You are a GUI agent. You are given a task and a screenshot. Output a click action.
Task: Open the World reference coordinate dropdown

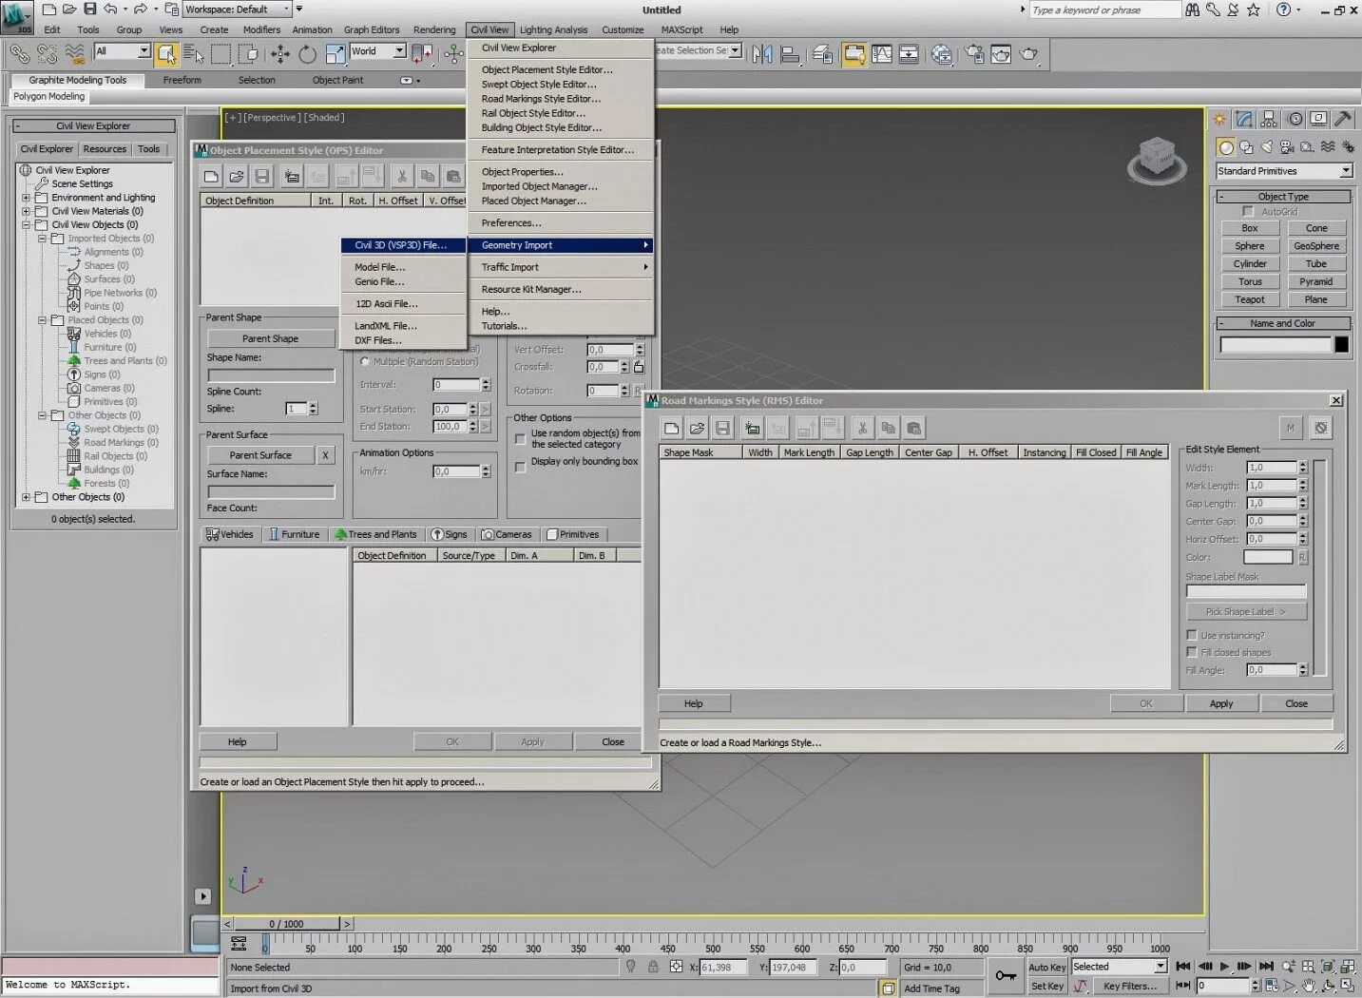pos(377,51)
